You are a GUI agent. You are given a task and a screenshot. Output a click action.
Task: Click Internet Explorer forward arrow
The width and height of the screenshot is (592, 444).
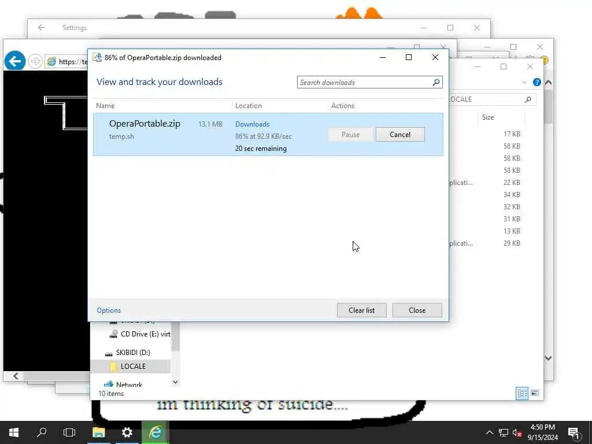coord(35,61)
